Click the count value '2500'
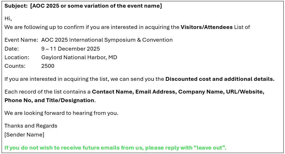 [x=48, y=66]
